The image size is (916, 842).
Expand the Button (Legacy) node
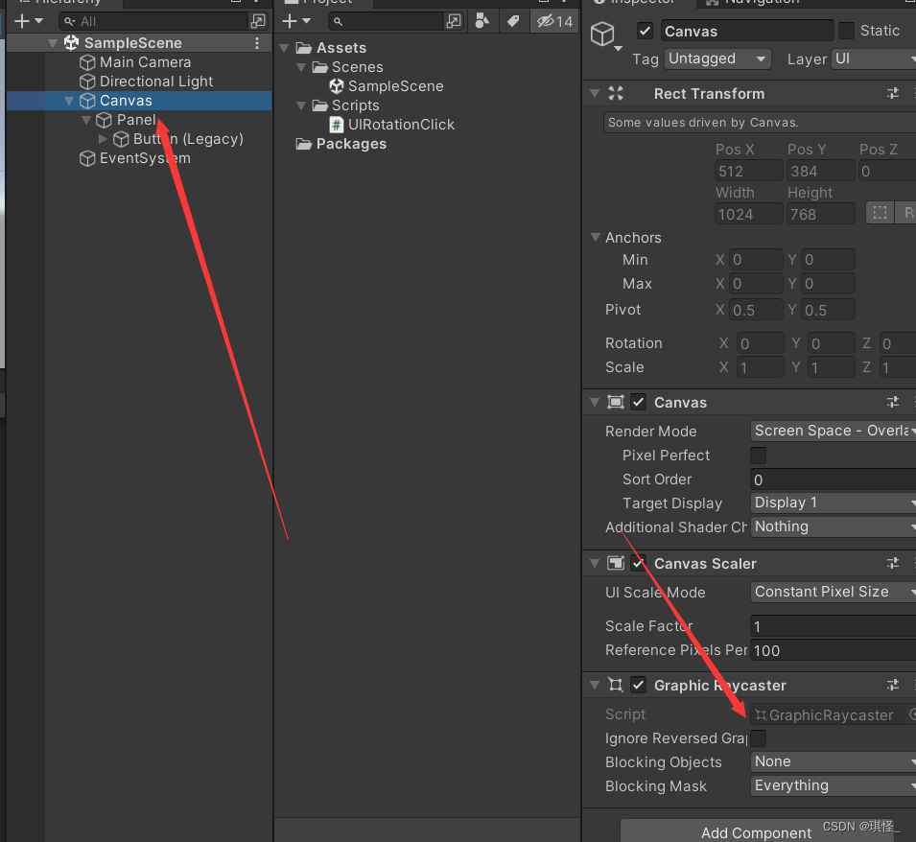pos(103,139)
